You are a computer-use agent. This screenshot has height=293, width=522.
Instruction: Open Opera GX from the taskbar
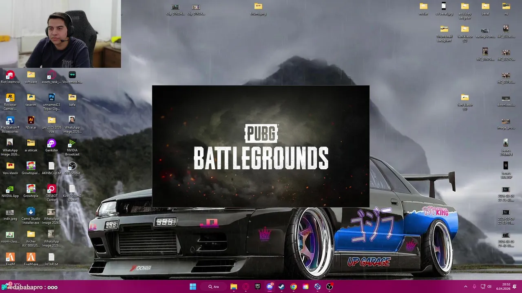[246, 286]
